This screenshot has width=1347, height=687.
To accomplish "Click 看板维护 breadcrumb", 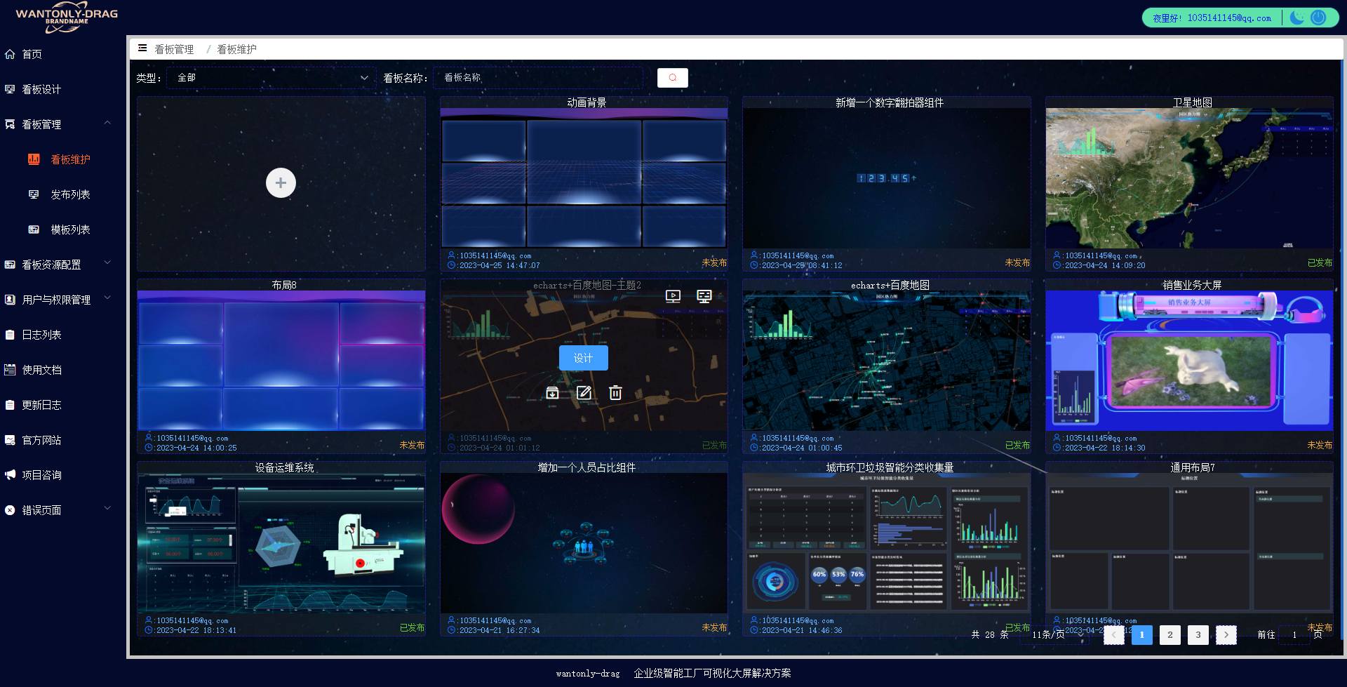I will pos(236,49).
